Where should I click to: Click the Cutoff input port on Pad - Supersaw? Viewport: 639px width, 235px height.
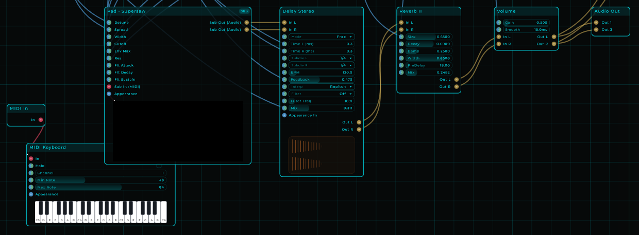(x=109, y=44)
